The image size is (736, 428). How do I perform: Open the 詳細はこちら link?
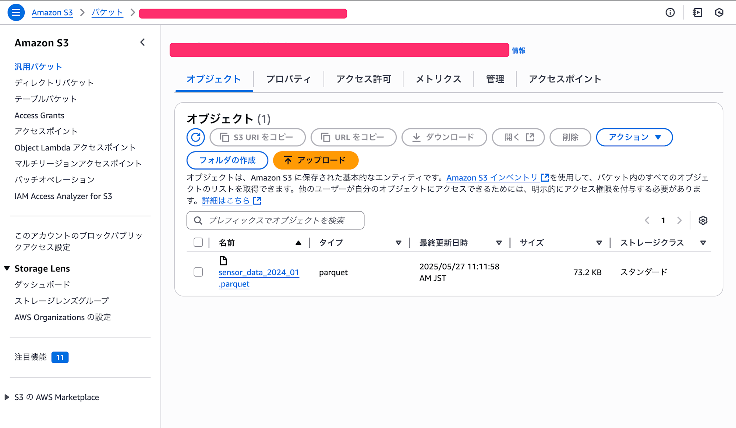point(226,200)
